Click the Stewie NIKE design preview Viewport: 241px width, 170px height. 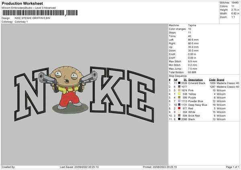(84, 94)
